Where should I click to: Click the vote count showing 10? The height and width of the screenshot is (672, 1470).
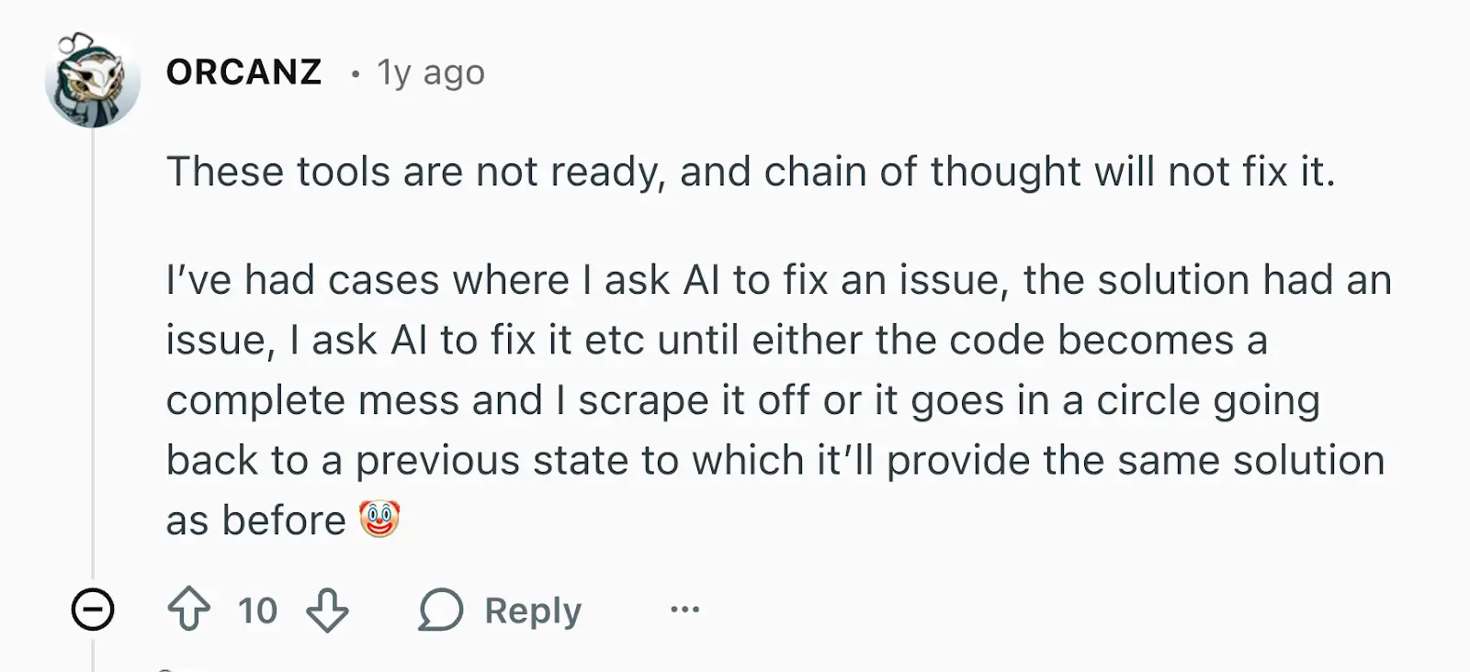pos(256,610)
